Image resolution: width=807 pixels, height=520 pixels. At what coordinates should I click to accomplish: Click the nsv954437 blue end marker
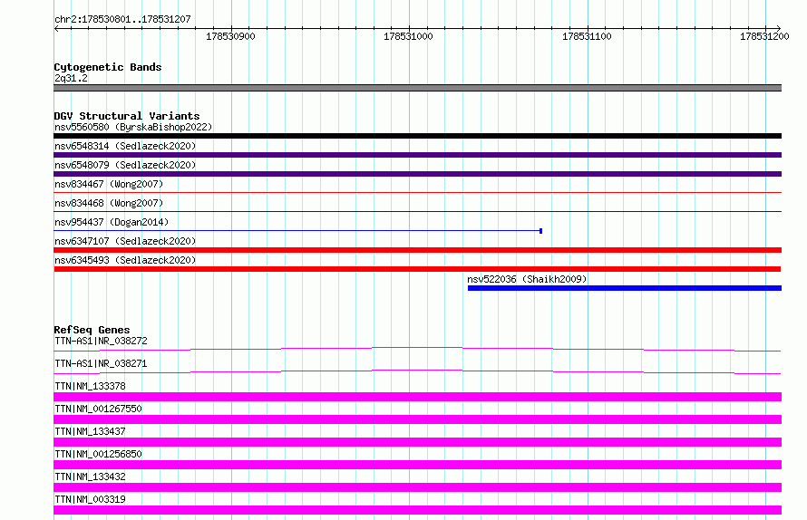coord(541,231)
